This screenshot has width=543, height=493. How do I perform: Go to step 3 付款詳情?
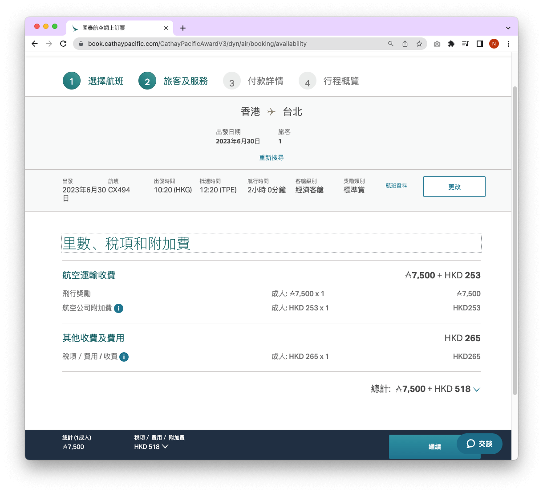tap(253, 81)
